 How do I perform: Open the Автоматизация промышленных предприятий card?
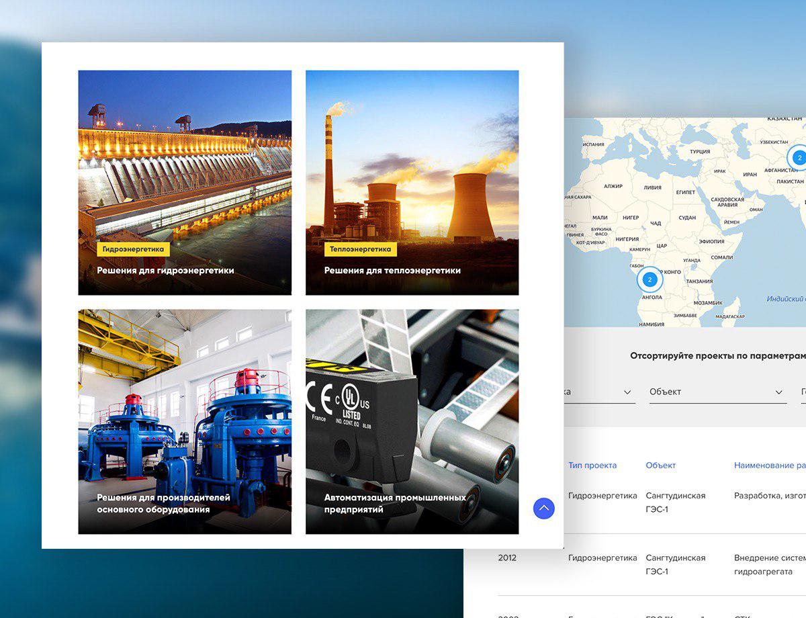(412, 422)
